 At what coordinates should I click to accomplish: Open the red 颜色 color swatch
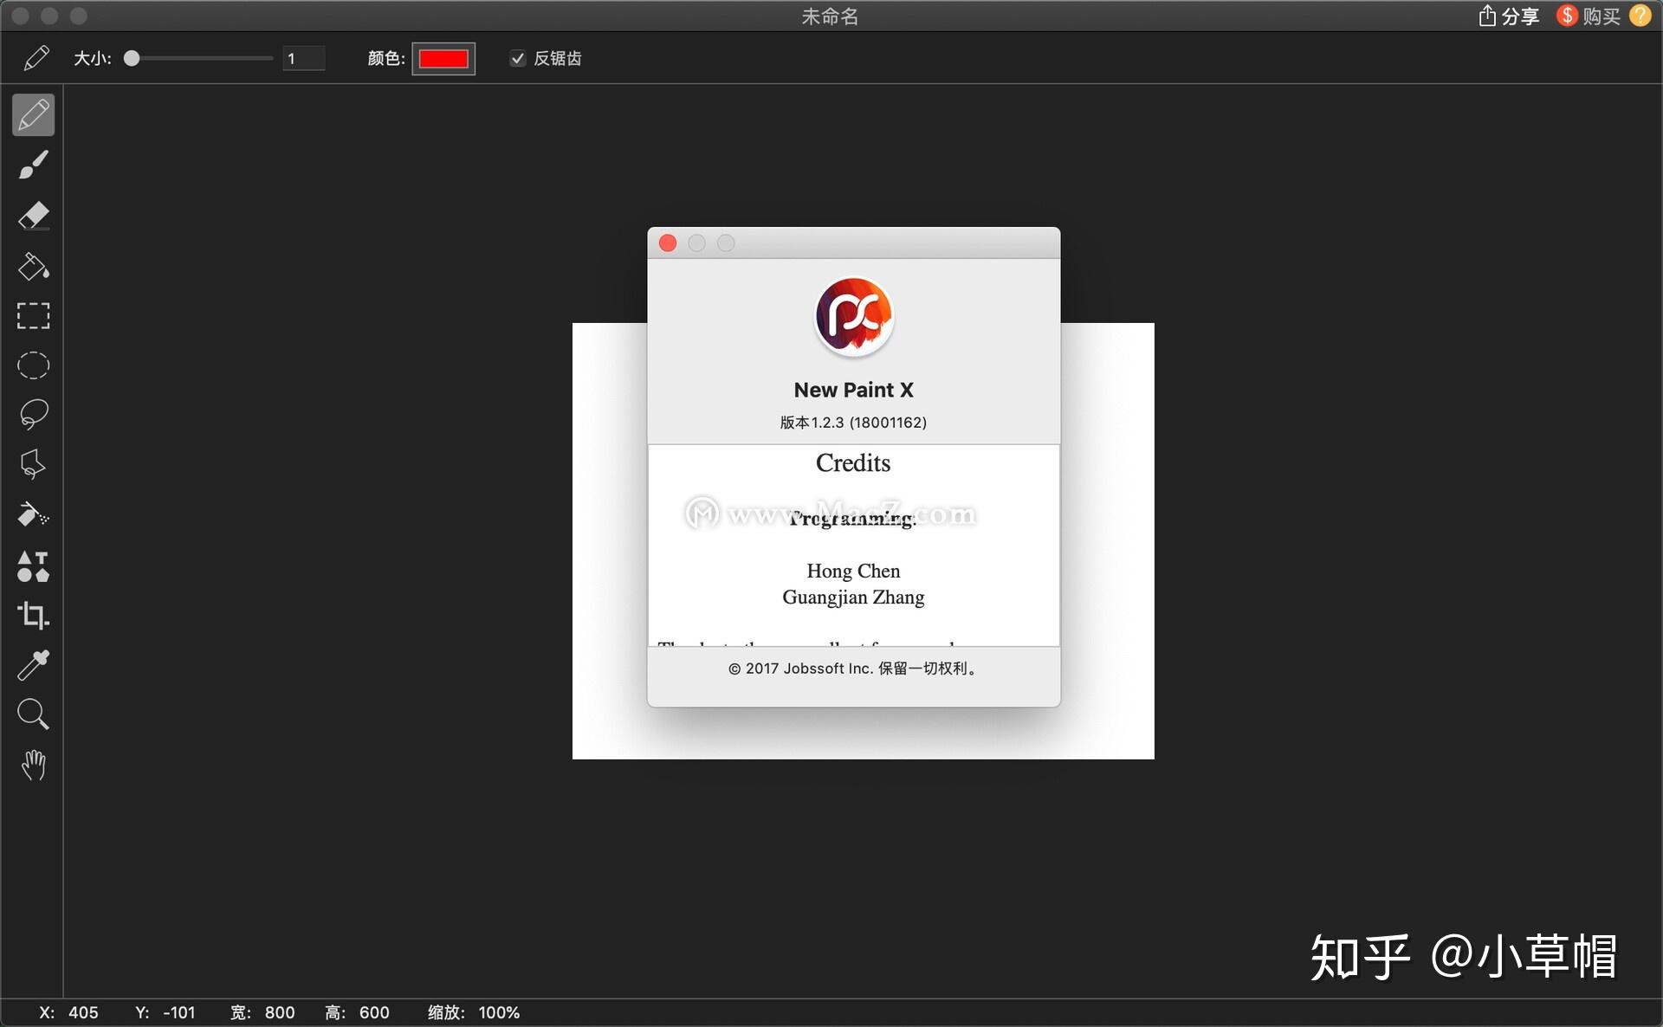443,58
